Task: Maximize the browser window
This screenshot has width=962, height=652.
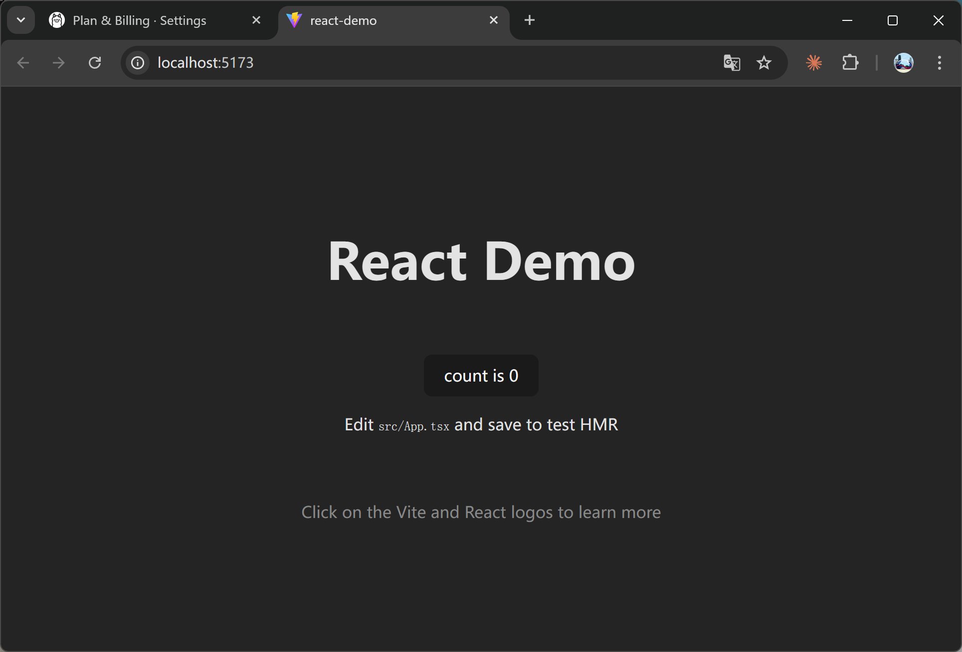Action: click(893, 20)
